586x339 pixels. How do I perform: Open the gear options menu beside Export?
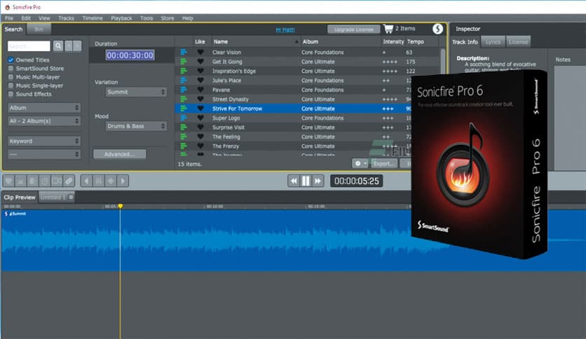click(360, 163)
